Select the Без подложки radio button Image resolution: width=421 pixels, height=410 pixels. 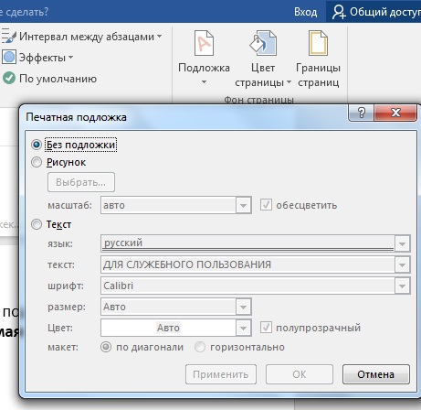[37, 145]
